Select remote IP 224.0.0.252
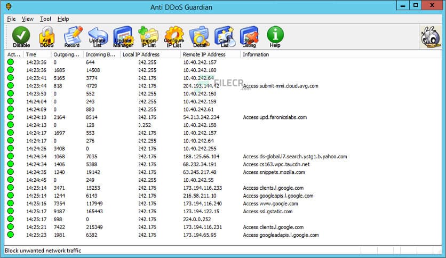The height and width of the screenshot is (258, 446). [x=197, y=220]
